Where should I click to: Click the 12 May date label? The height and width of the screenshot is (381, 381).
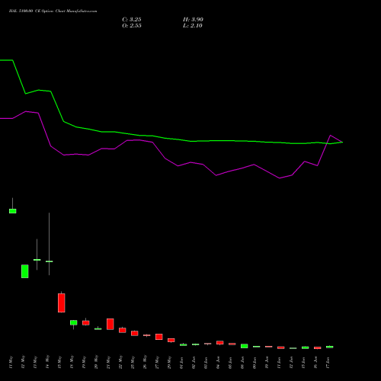[x=23, y=362]
